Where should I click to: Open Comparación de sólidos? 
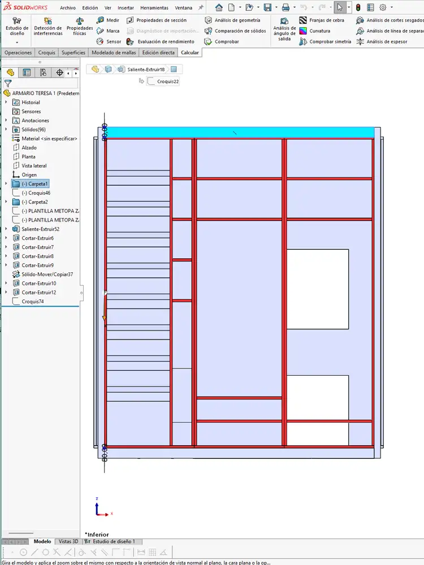235,31
